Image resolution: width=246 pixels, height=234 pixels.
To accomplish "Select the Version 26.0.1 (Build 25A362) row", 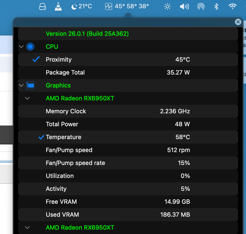I will (128, 34).
